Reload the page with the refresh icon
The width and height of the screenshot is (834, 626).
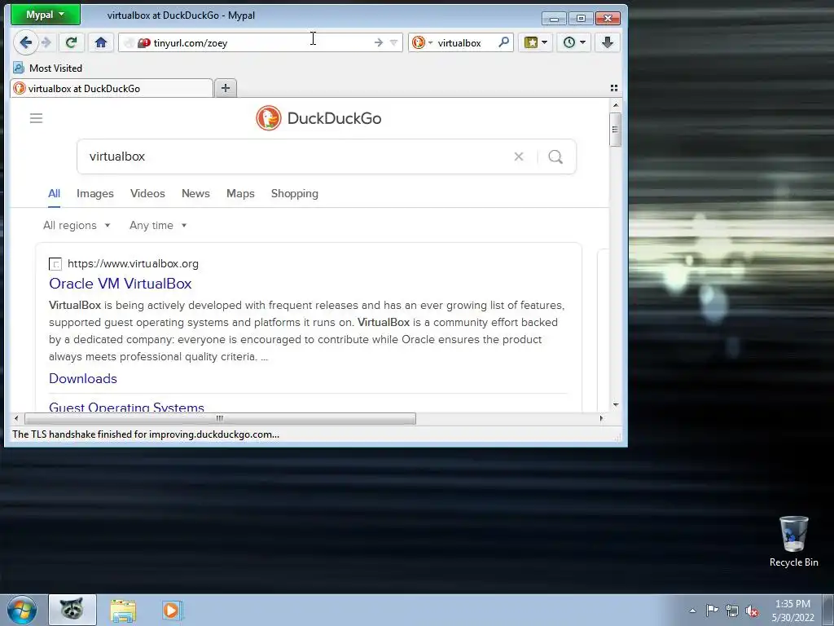(72, 42)
